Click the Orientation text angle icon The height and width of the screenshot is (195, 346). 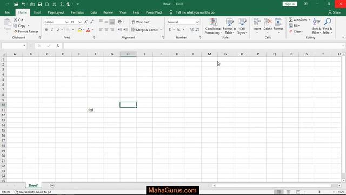click(x=120, y=22)
